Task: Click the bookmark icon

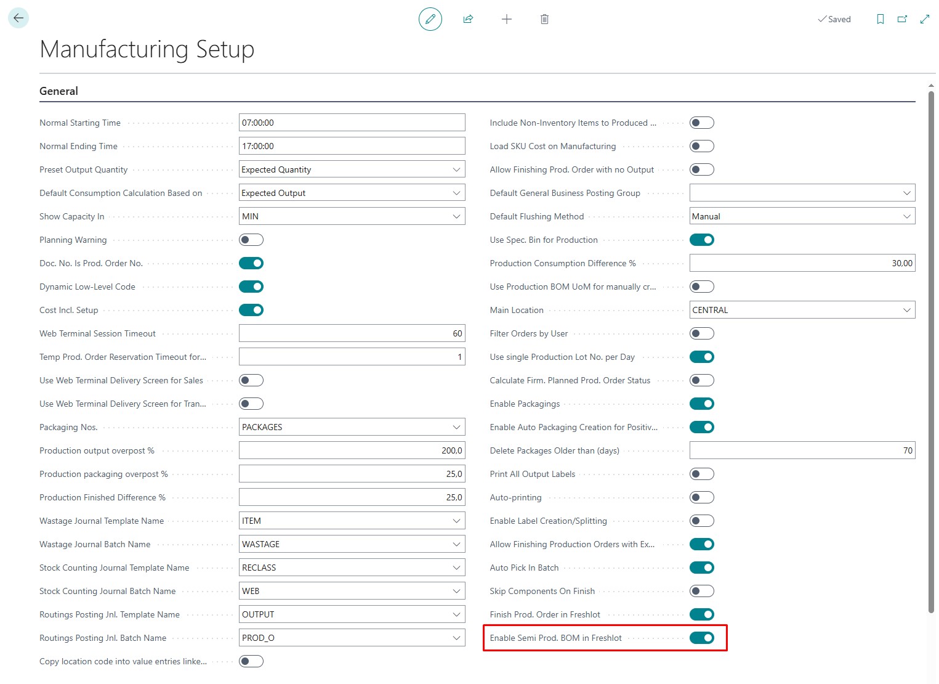Action: click(881, 19)
